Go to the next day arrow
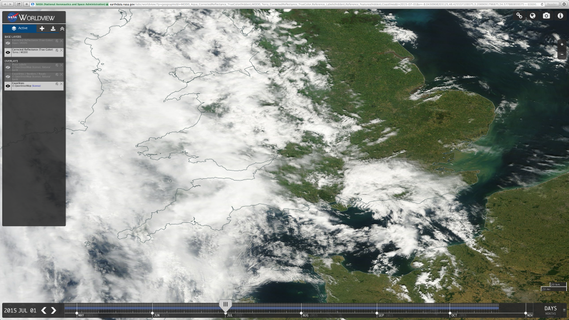 [54, 310]
